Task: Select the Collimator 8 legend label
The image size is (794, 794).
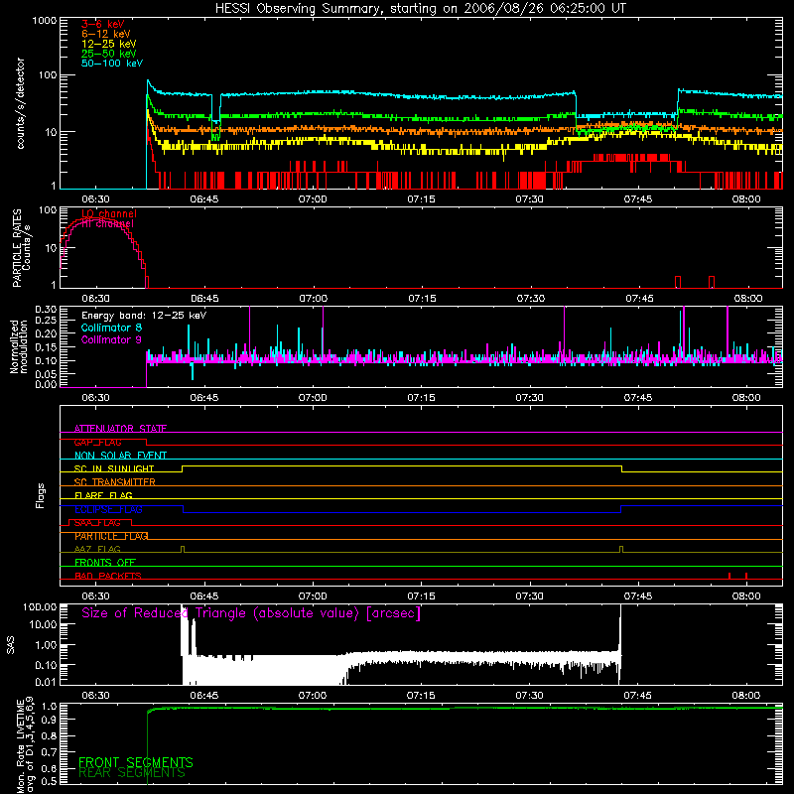Action: (111, 328)
